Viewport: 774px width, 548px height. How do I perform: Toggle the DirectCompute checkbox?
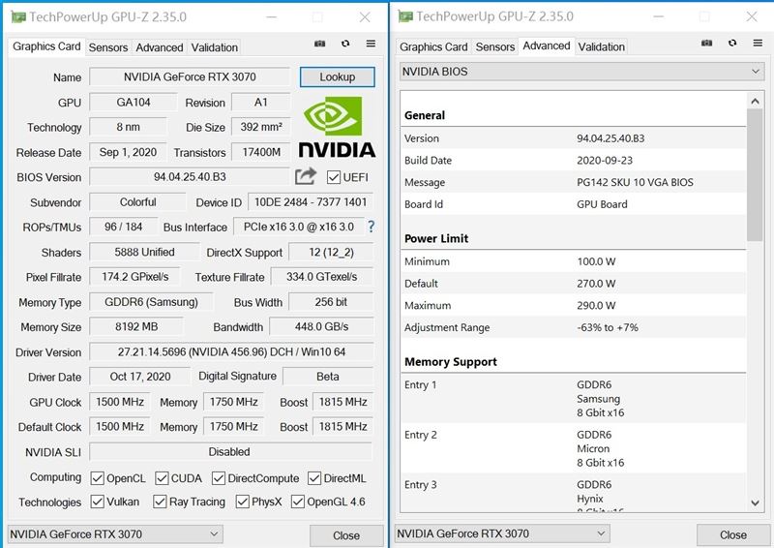(x=219, y=478)
